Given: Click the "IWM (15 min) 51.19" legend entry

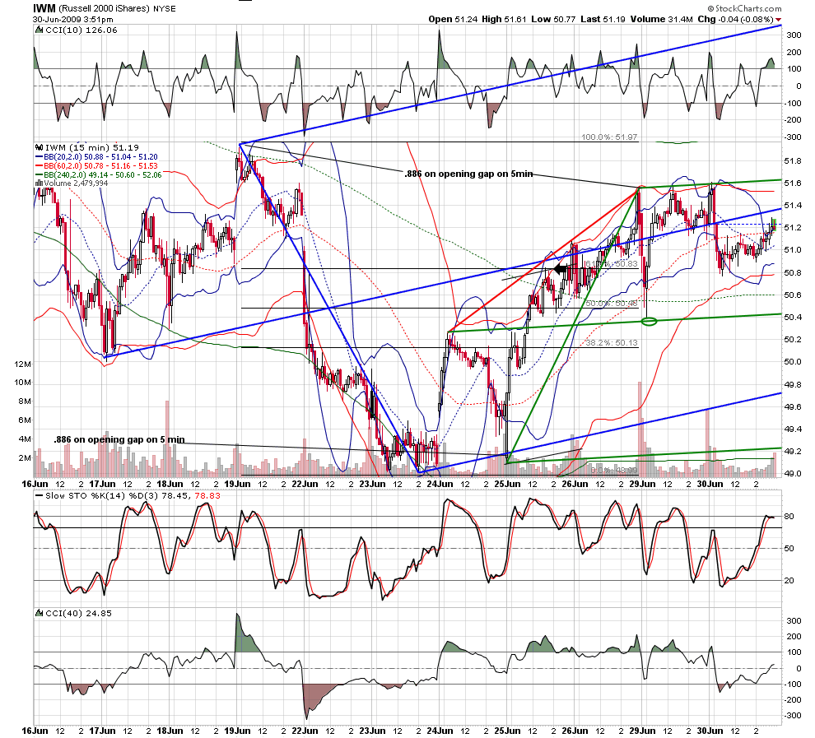Looking at the screenshot, I should (92, 147).
